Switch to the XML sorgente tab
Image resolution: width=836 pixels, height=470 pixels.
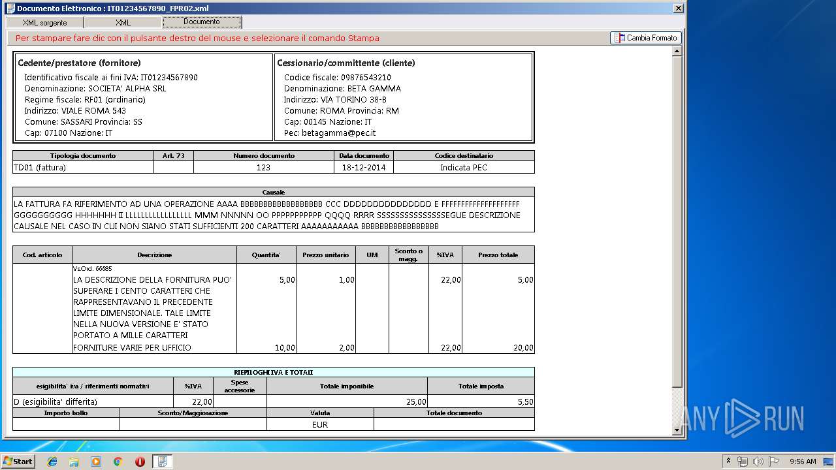[x=44, y=22]
